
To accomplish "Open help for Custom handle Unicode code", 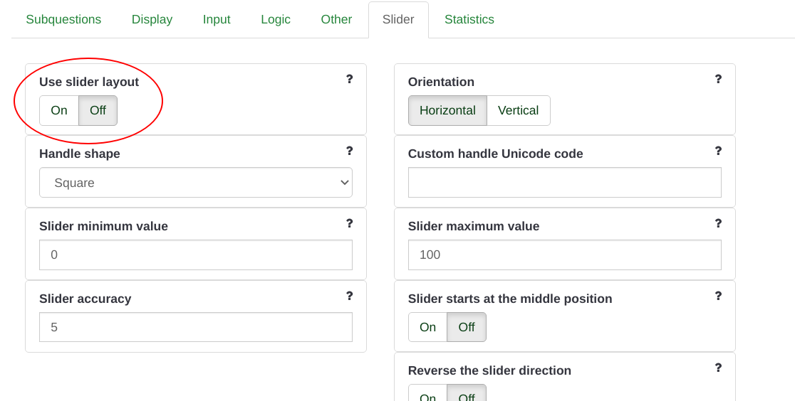I will [x=718, y=151].
